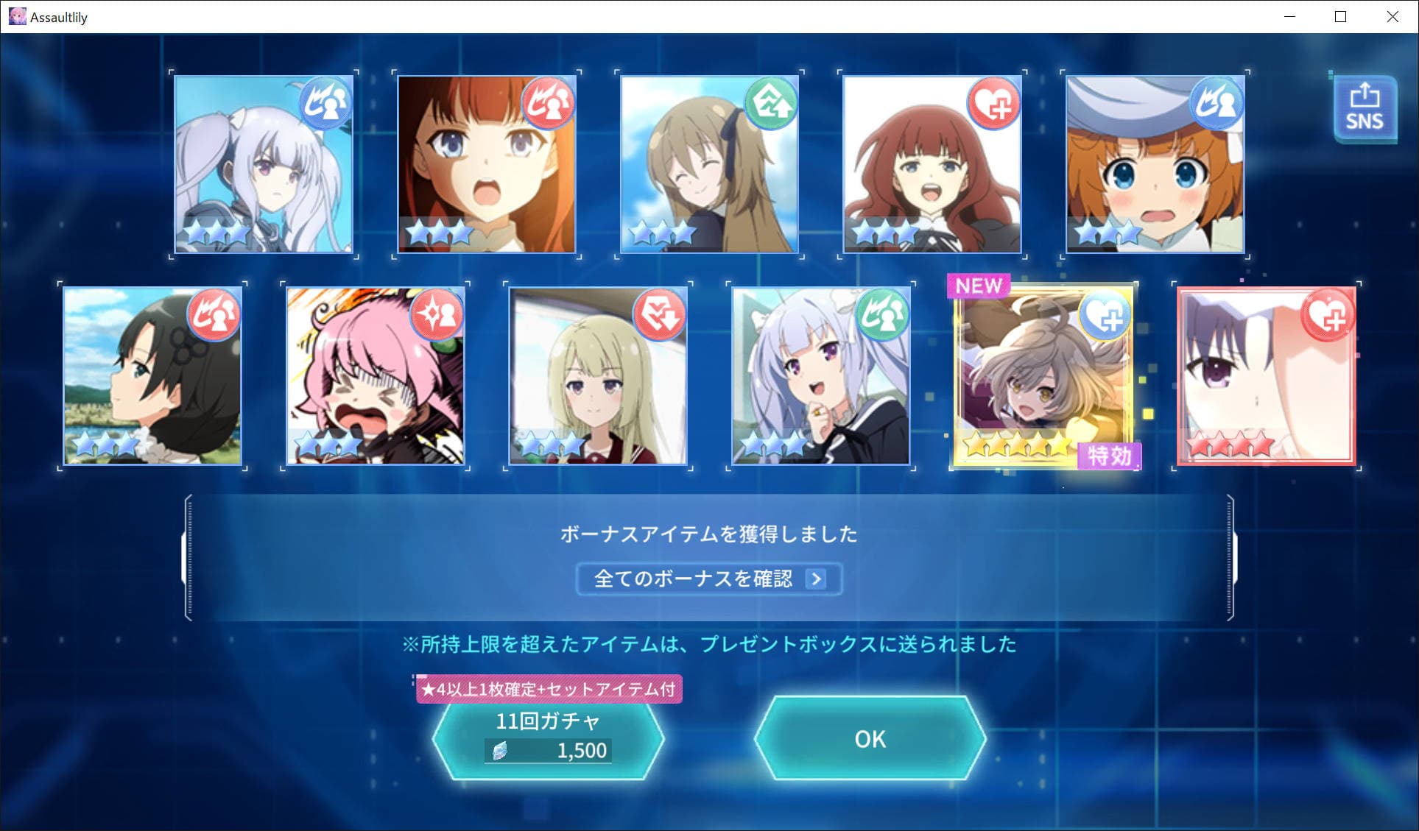
Task: Pull again with 11回ガチャ button
Action: coord(548,738)
